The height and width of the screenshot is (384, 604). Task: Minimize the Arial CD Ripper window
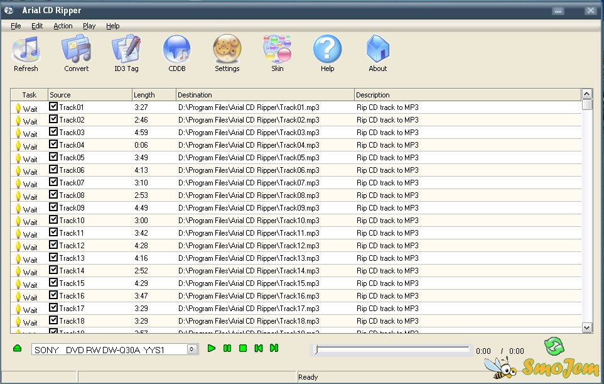[558, 11]
